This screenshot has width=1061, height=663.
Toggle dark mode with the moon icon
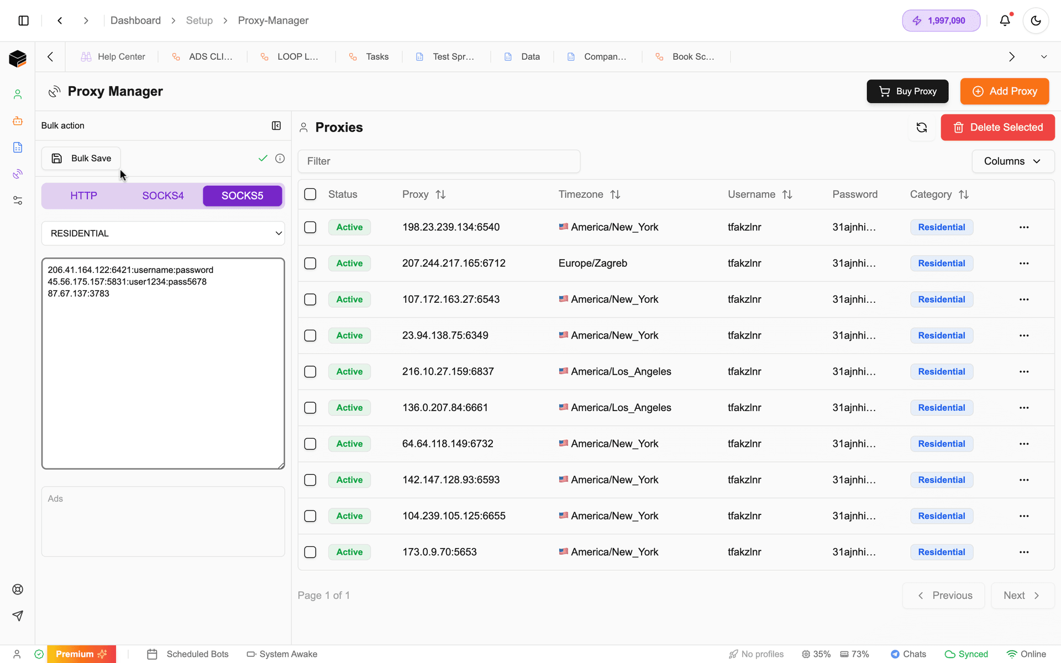[1036, 20]
